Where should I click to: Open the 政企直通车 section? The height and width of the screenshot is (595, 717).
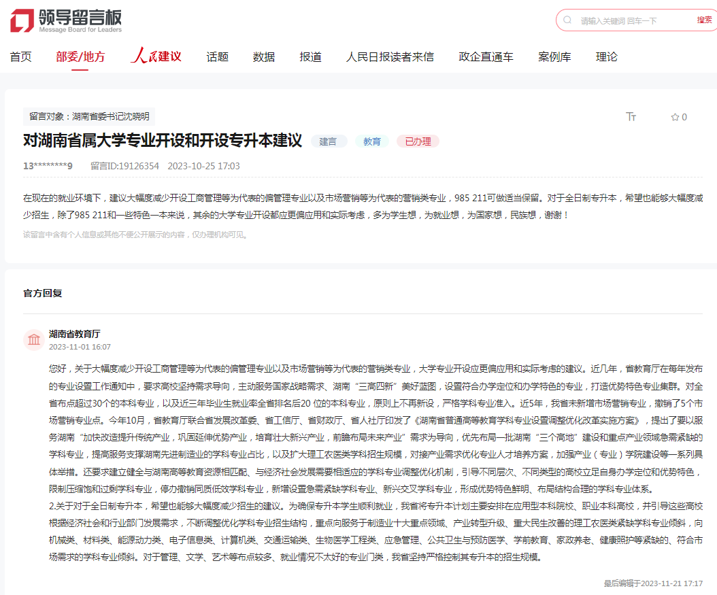pos(486,57)
